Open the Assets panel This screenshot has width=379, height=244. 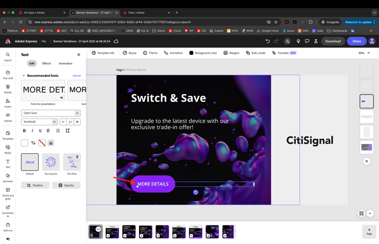pyautogui.click(x=8, y=103)
